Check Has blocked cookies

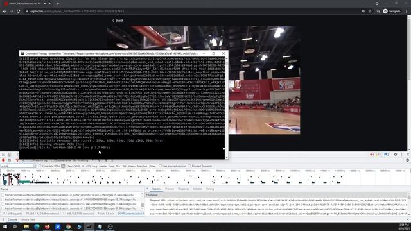point(160,166)
